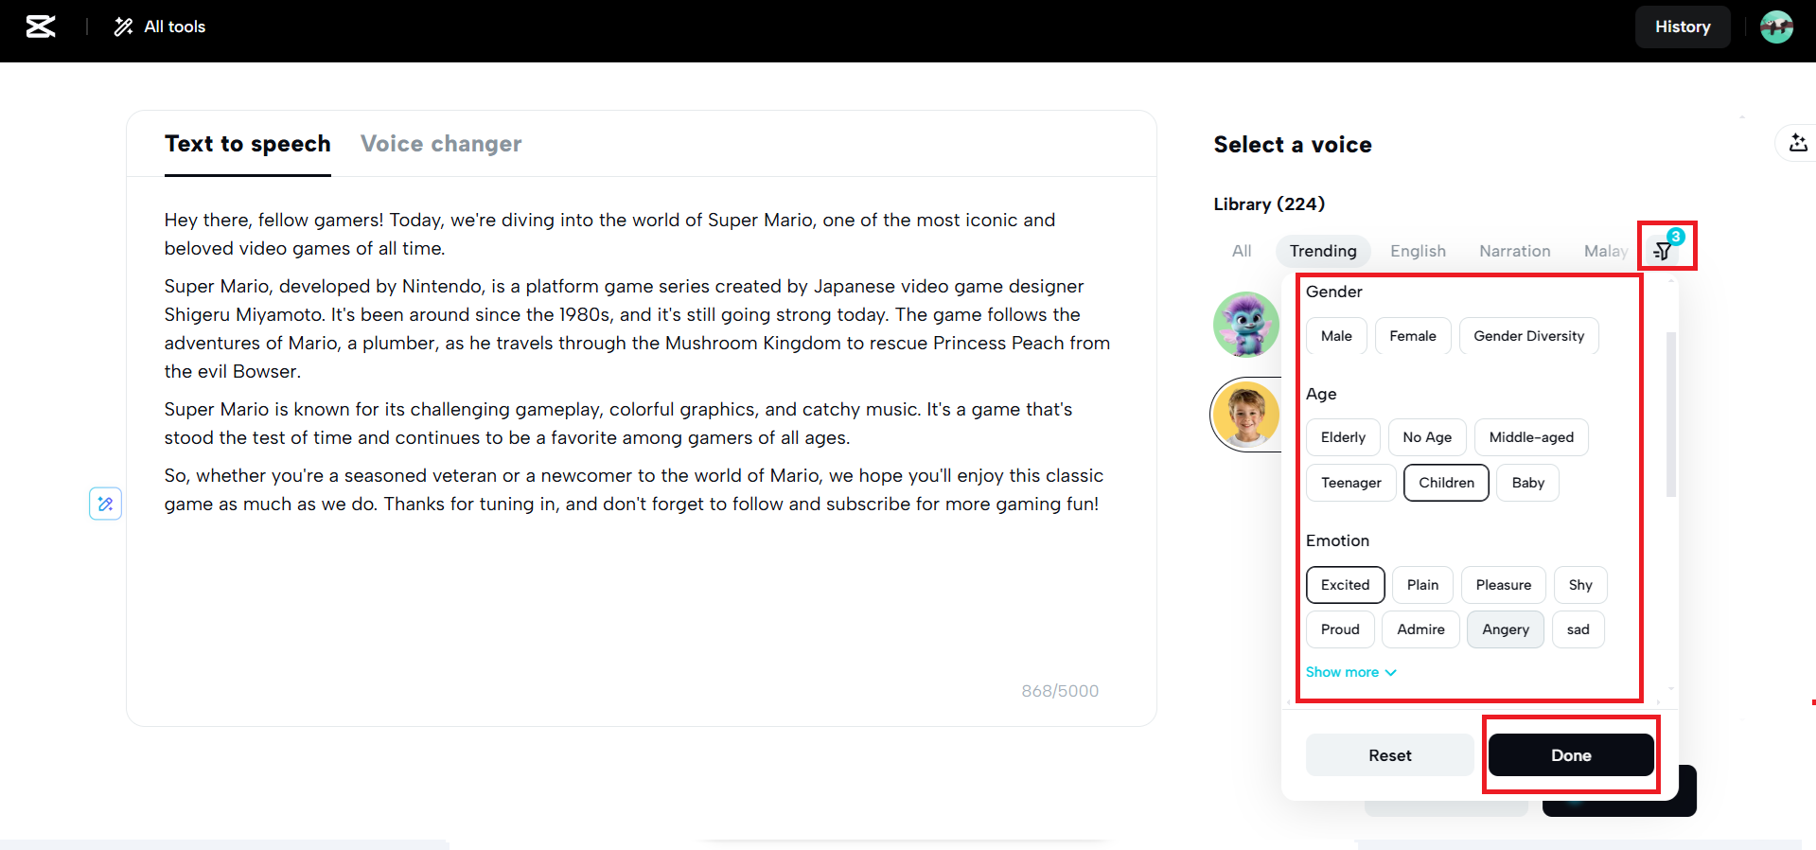1816x850 pixels.
Task: Select the purple dragon voice avatar
Action: click(1246, 325)
